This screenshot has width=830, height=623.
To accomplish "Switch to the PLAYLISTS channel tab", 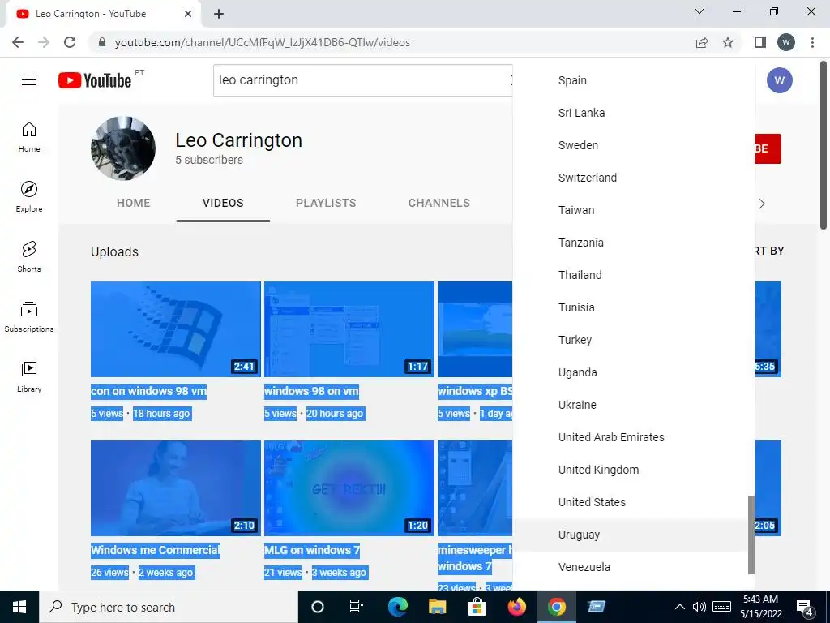I will [326, 203].
